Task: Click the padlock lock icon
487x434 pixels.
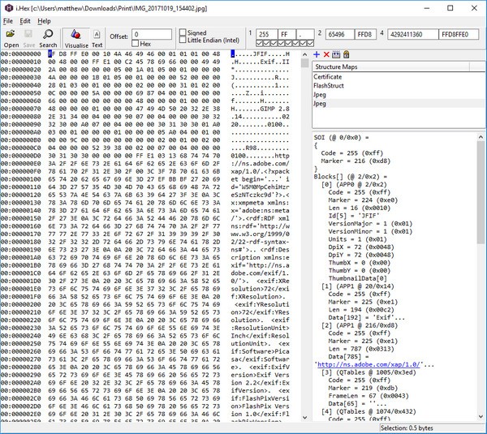Action: coord(347,54)
